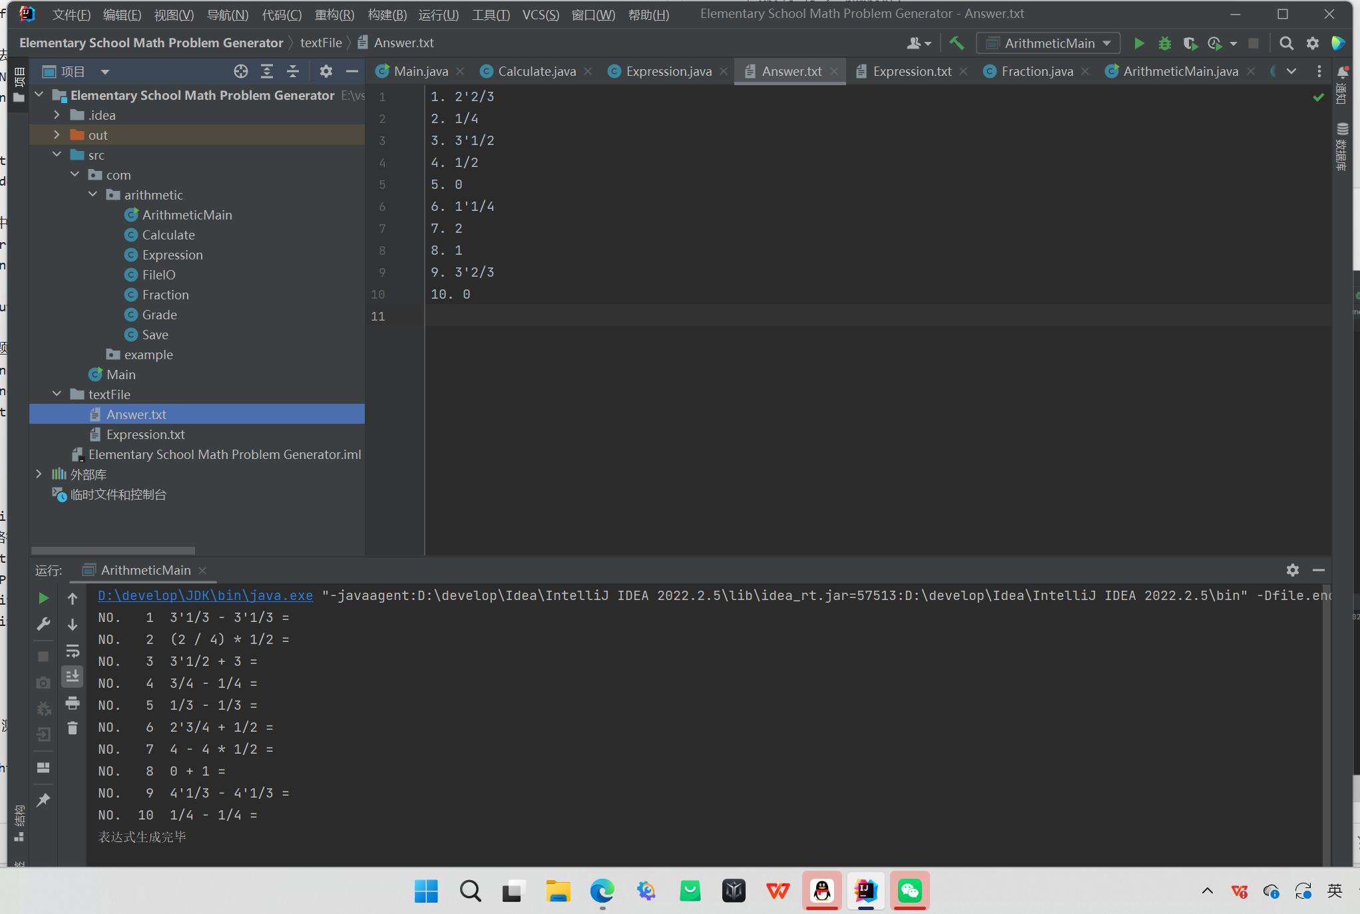Collapse the textFile folder
Image resolution: width=1360 pixels, height=914 pixels.
[57, 394]
